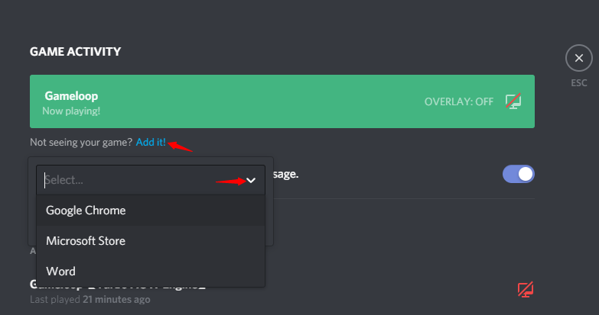
Task: Choose Google Chrome from the list
Action: (x=151, y=211)
